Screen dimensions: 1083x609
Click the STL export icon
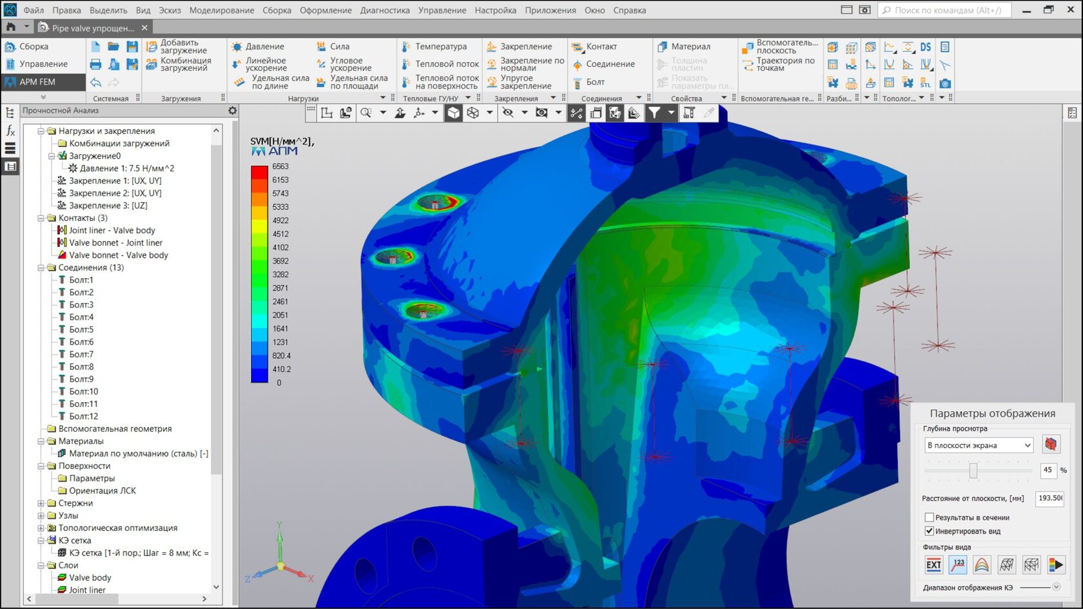tap(926, 82)
